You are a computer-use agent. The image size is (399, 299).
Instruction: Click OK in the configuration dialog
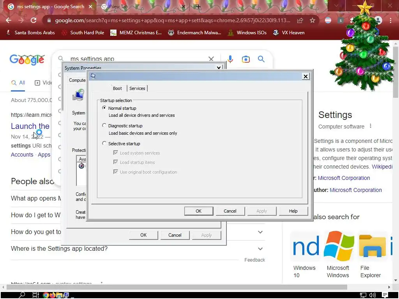[x=198, y=211]
